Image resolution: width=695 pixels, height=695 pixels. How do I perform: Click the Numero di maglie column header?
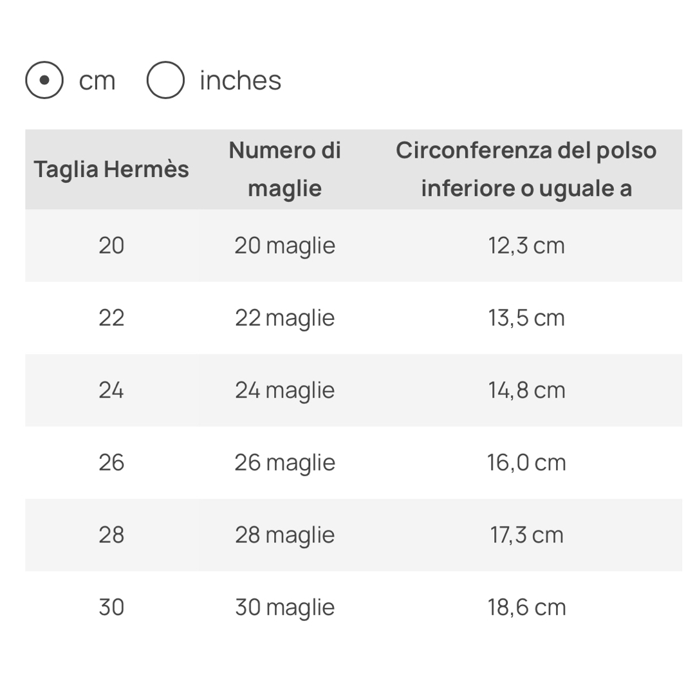point(284,169)
